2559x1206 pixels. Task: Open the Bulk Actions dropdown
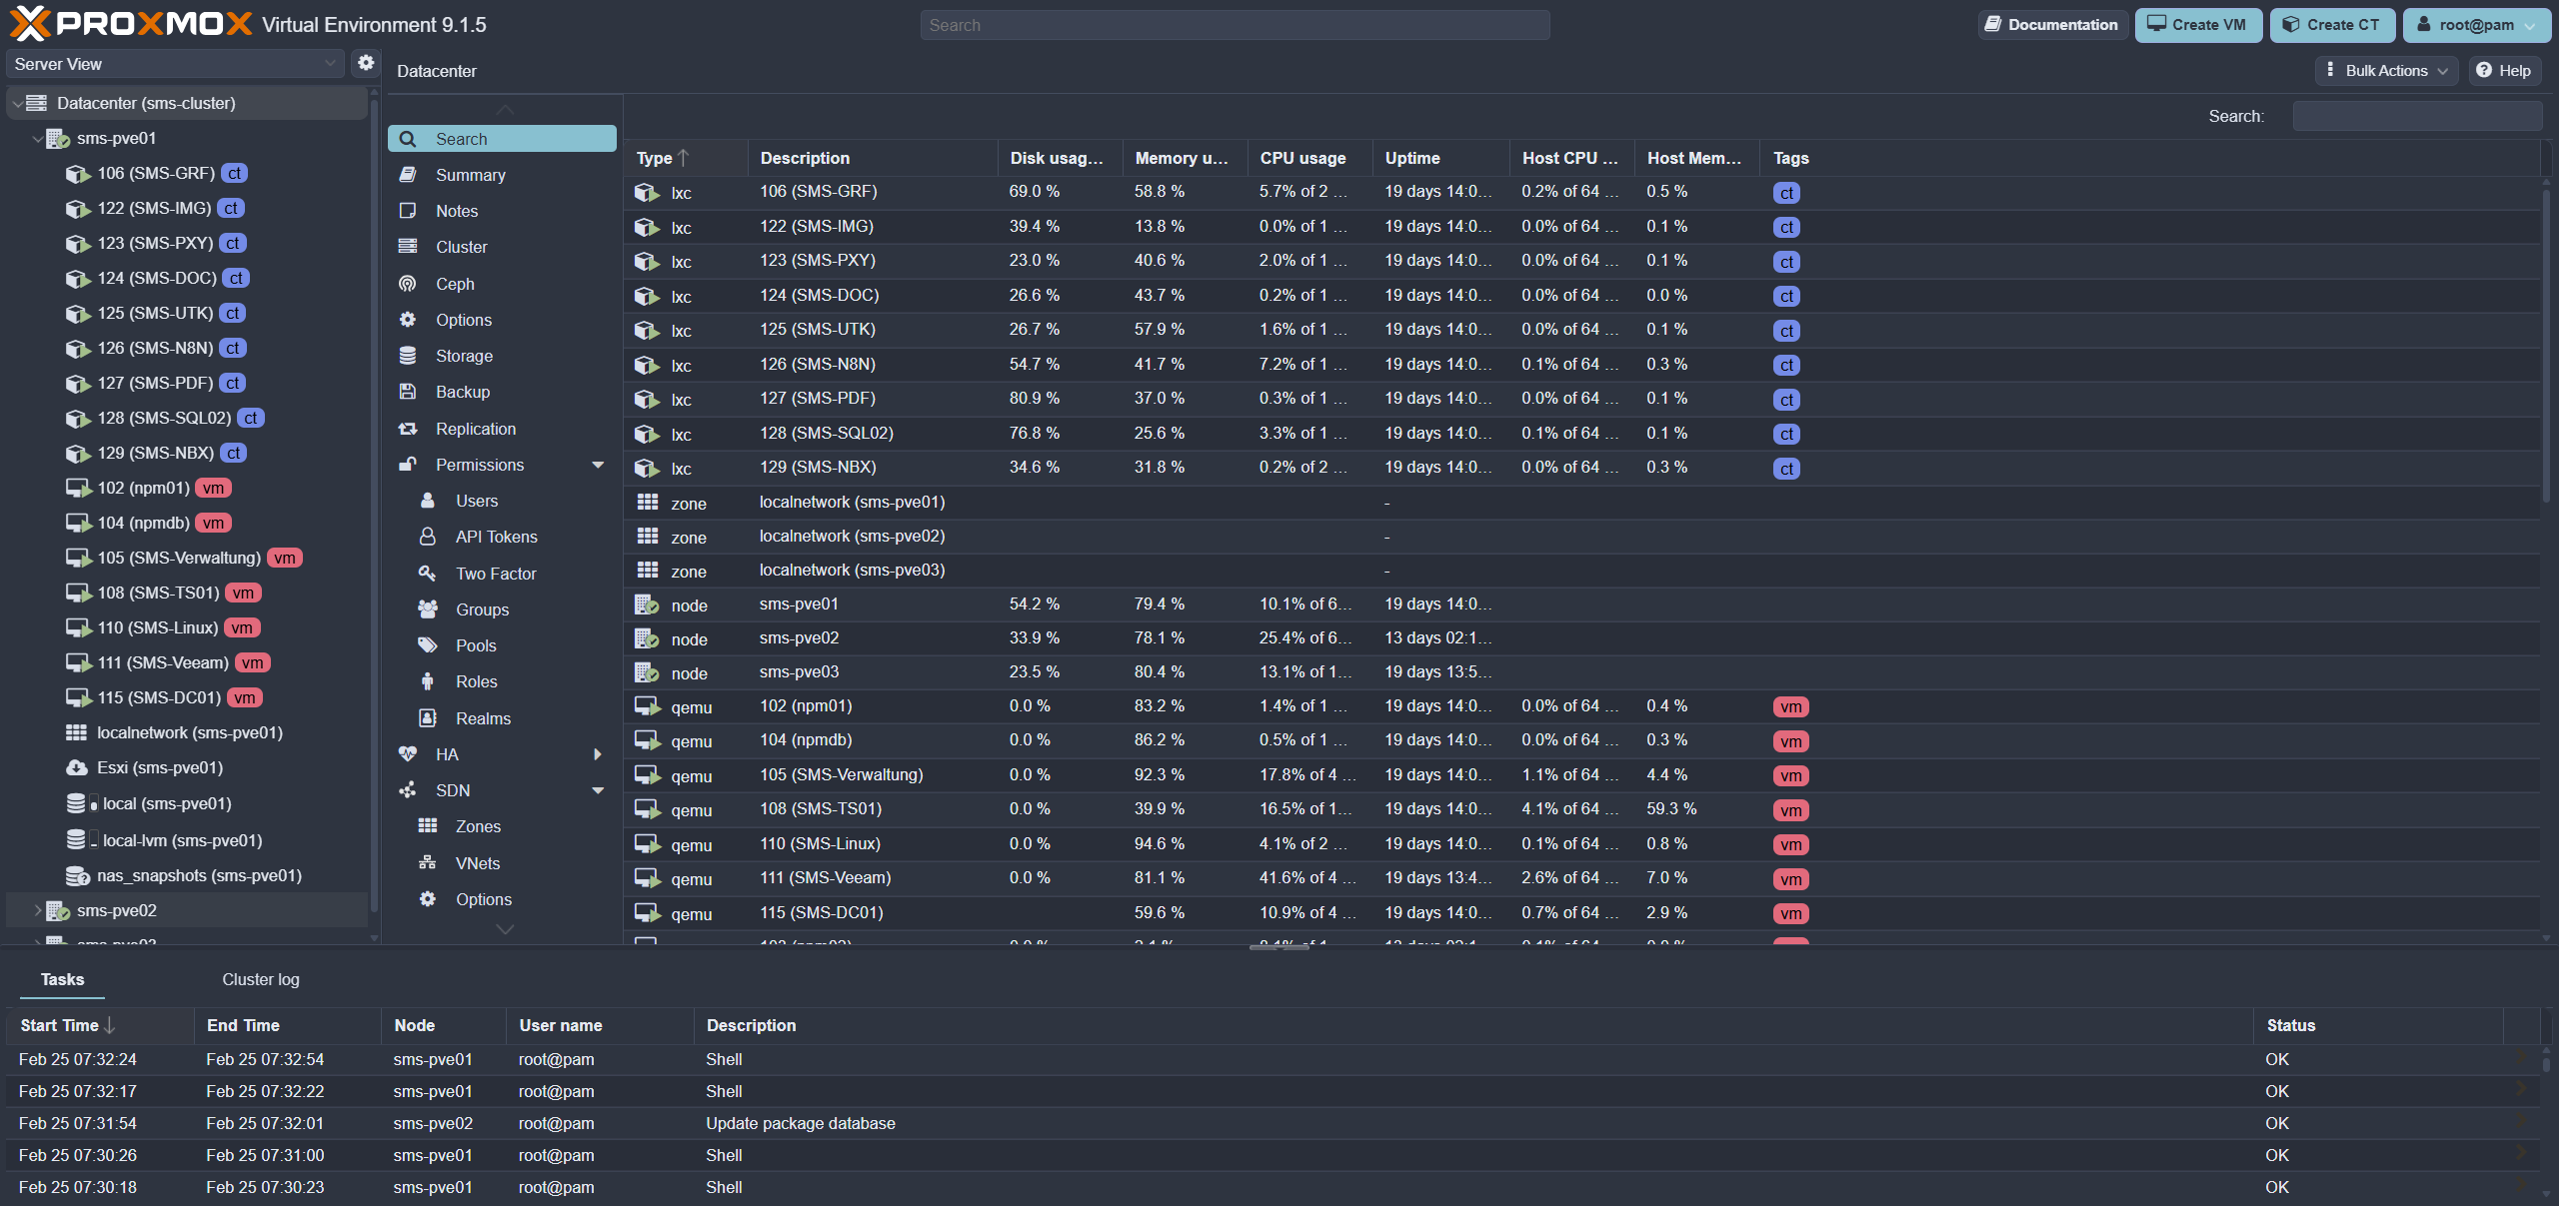point(2385,70)
